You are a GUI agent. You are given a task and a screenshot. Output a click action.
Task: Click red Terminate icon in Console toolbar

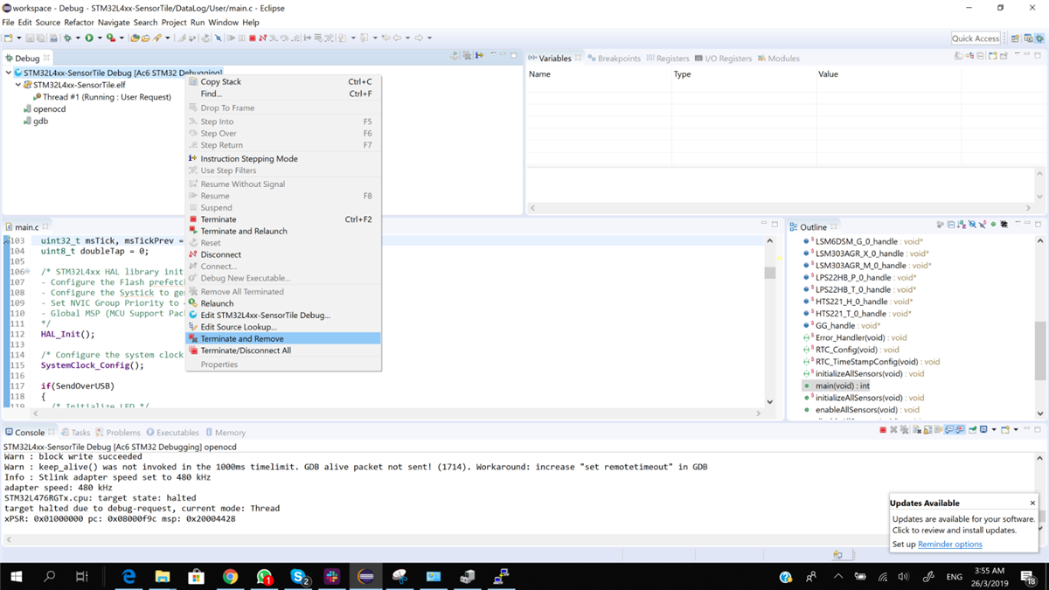point(883,430)
